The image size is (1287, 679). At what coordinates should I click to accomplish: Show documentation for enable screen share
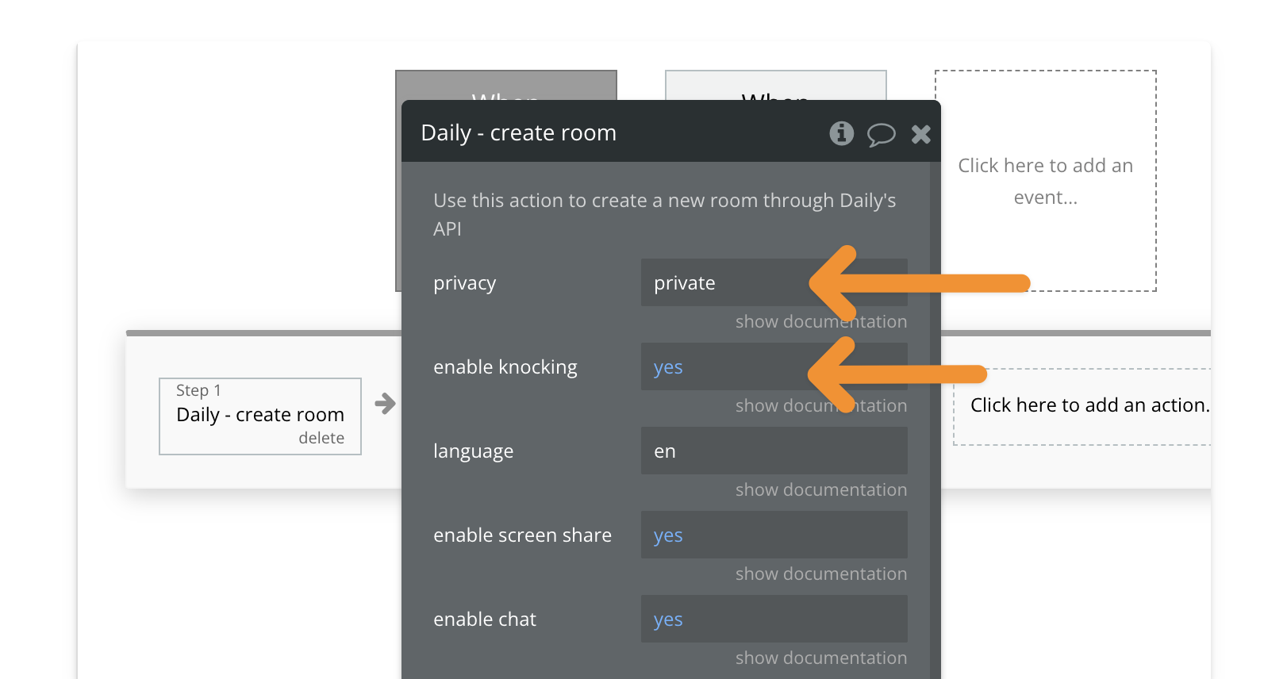coord(820,574)
